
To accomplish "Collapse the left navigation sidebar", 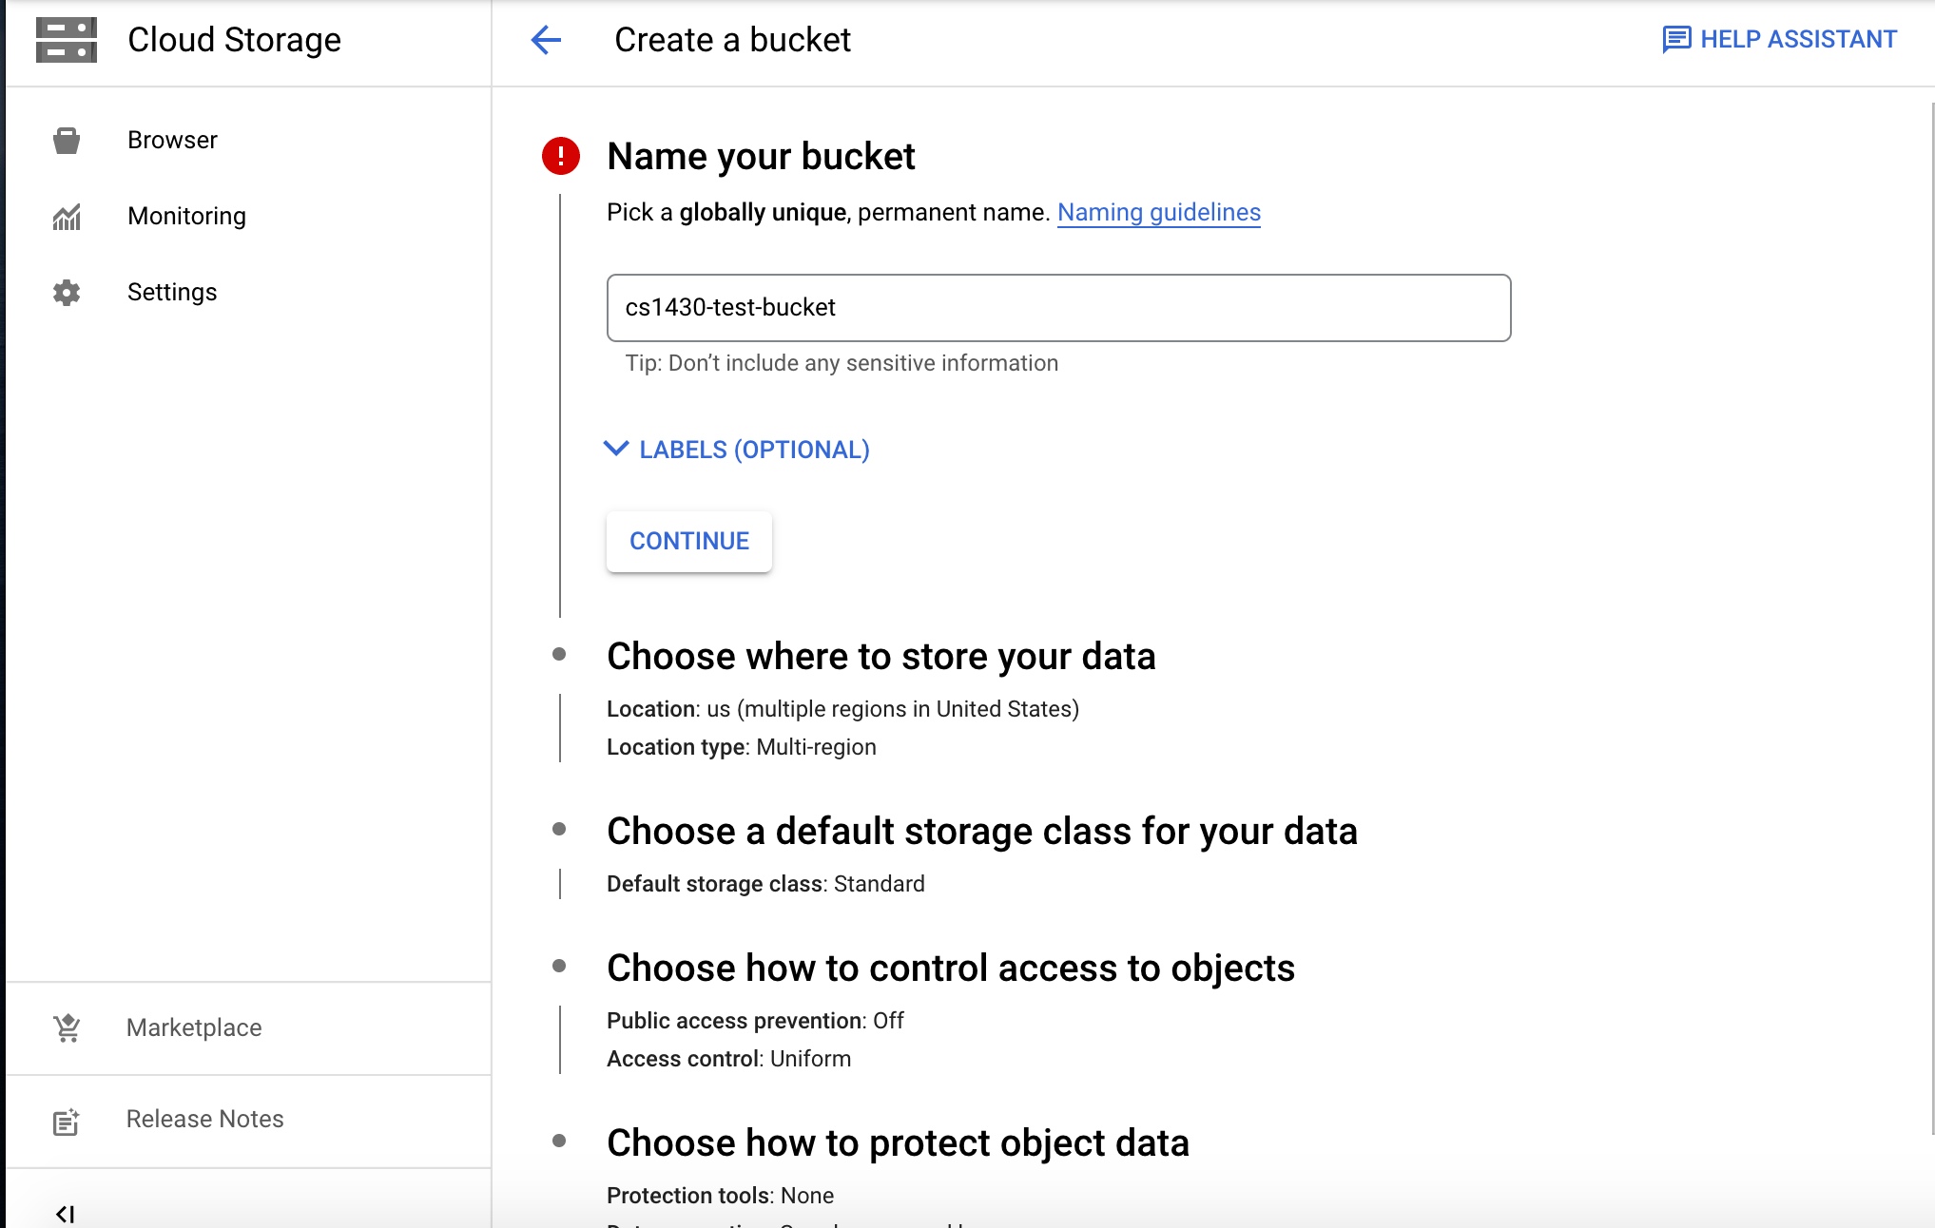I will (x=67, y=1212).
